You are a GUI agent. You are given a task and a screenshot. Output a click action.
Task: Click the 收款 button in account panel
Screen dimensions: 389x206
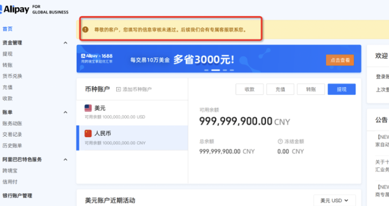click(249, 89)
